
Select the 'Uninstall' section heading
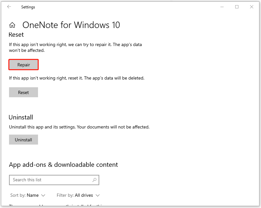[x=21, y=117]
